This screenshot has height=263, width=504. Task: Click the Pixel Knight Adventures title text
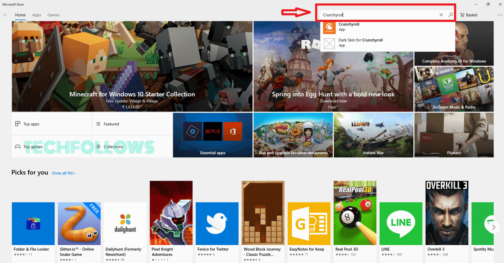(x=162, y=252)
